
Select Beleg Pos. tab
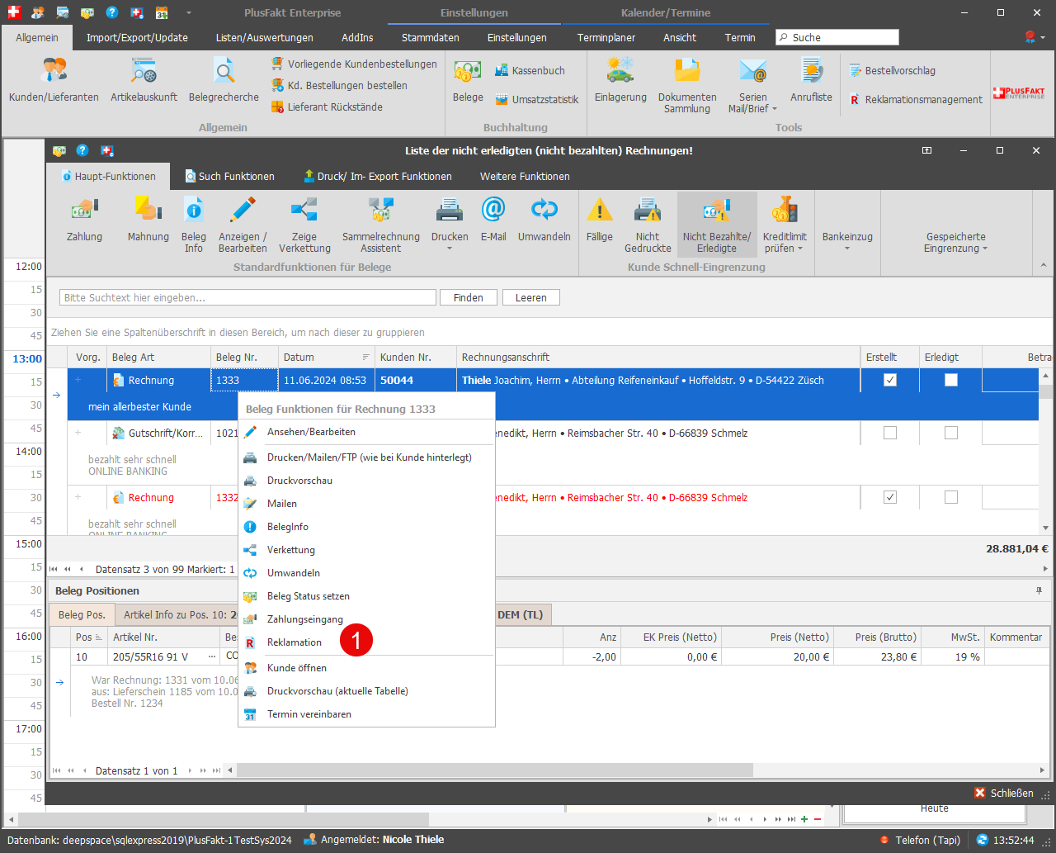(x=82, y=614)
